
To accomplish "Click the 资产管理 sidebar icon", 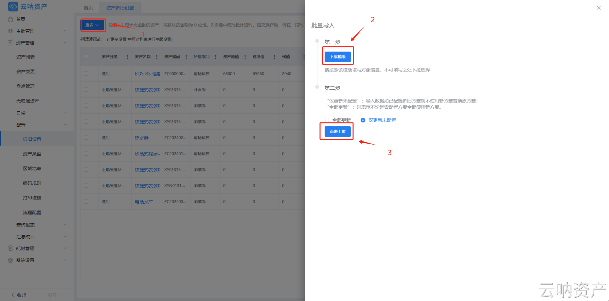I will pos(10,42).
